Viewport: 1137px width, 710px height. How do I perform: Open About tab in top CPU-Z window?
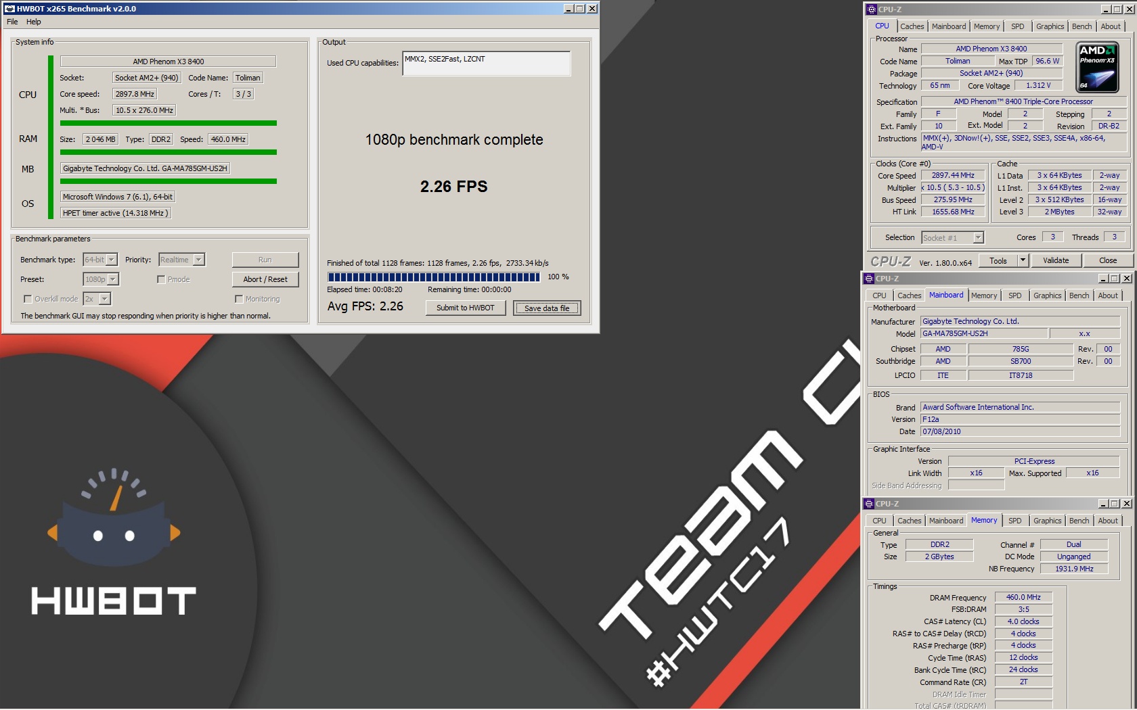pos(1111,26)
